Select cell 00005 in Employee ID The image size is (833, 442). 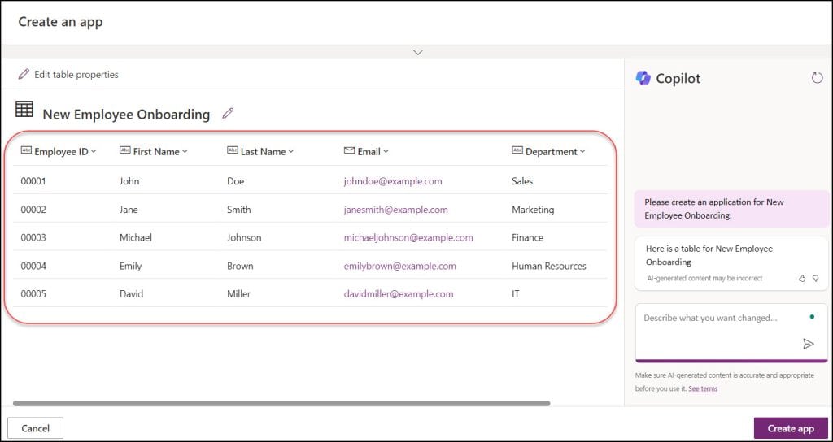pos(33,294)
